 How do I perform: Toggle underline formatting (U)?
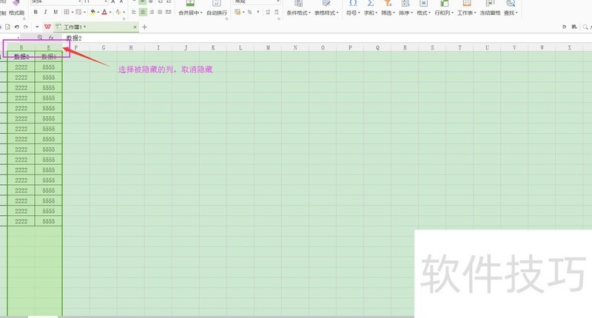coord(55,12)
